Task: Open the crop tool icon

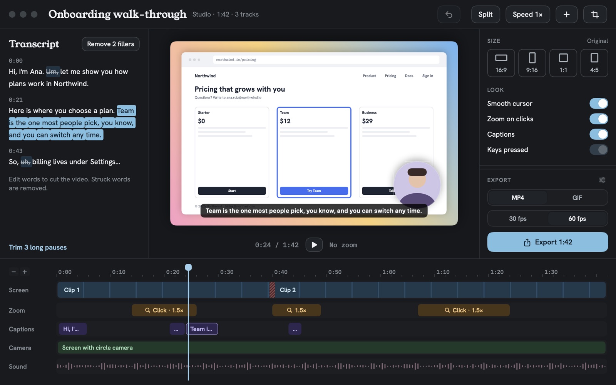Action: [595, 15]
